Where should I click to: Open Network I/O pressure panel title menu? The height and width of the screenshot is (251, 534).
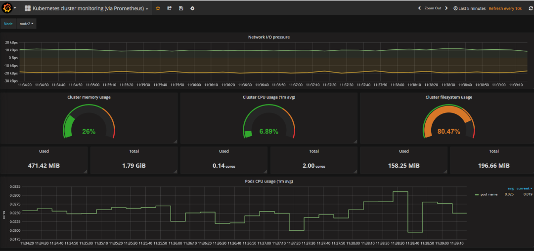point(268,37)
